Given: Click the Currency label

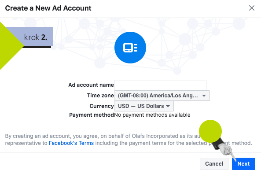Looking at the screenshot, I should click(102, 106).
